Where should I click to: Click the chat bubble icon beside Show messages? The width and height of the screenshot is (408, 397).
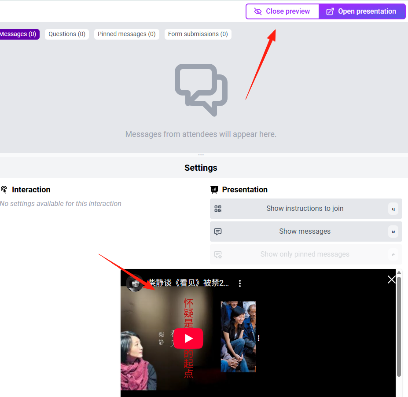pos(218,232)
